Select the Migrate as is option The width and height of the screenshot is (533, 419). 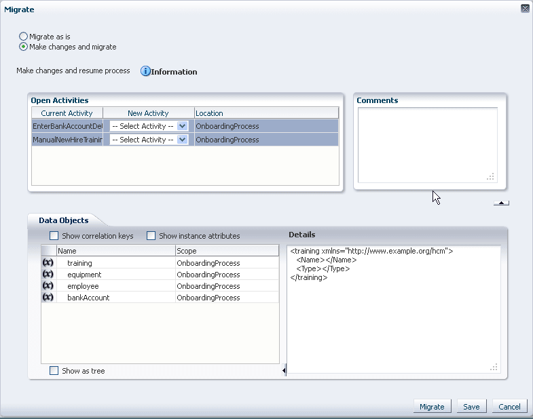pyautogui.click(x=23, y=37)
